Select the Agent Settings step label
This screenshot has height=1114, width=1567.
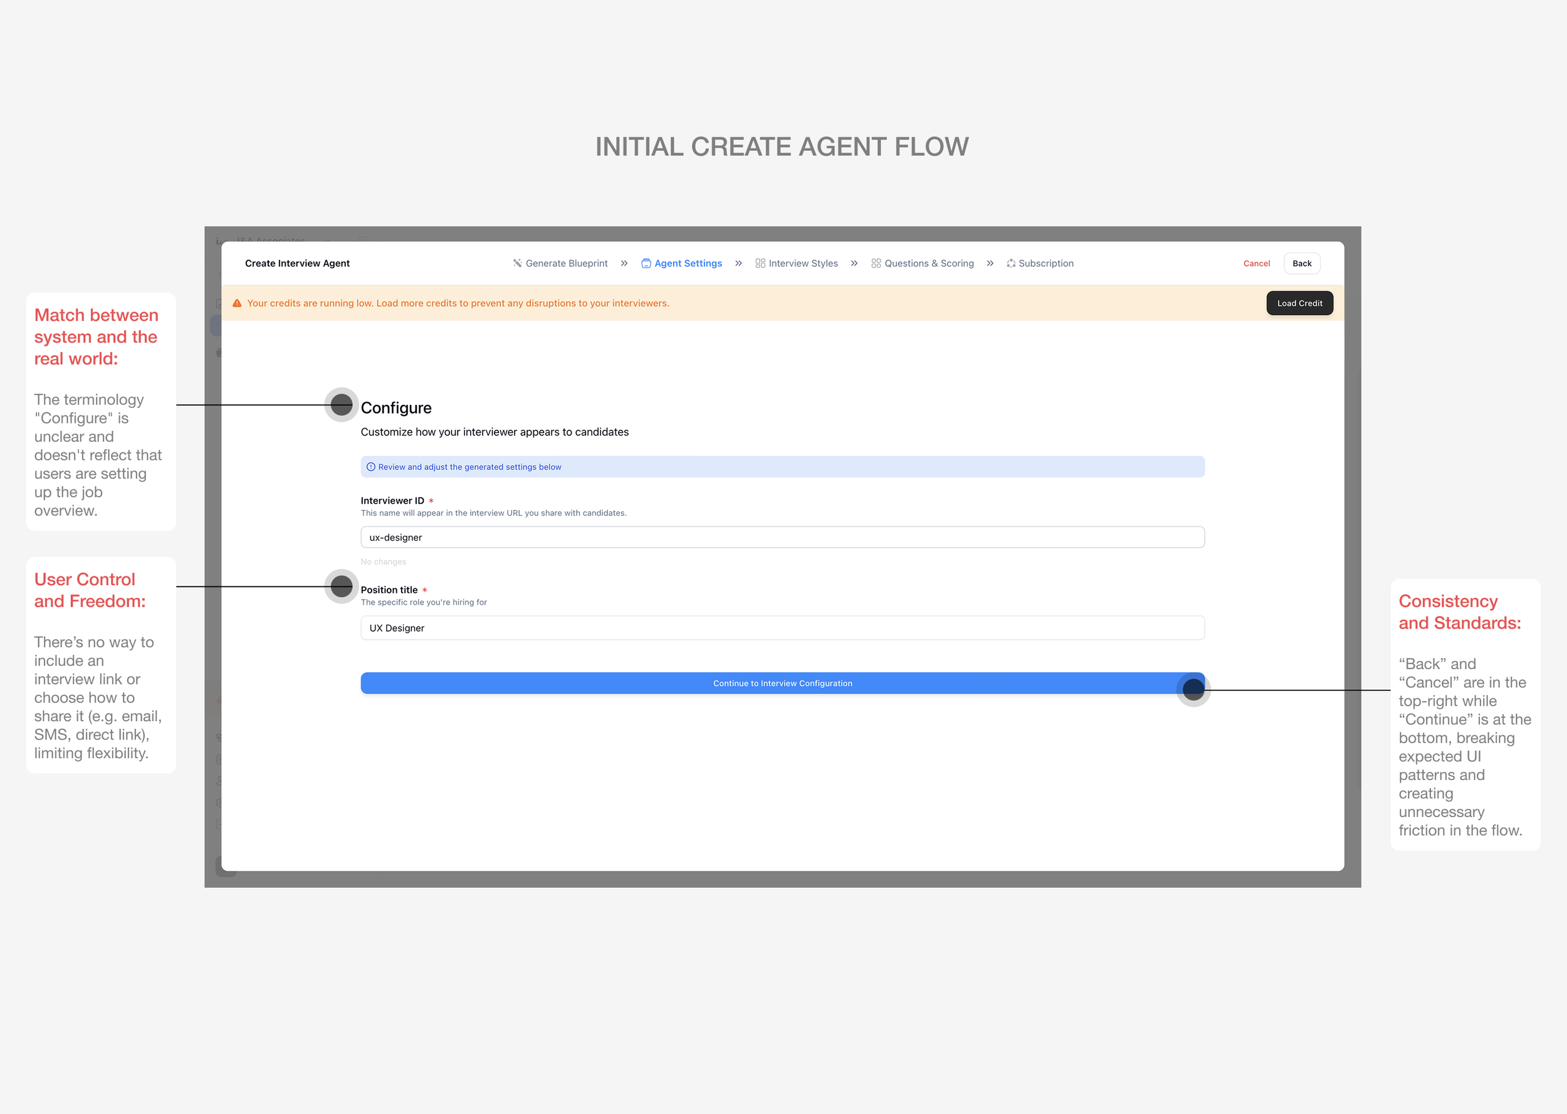688,263
